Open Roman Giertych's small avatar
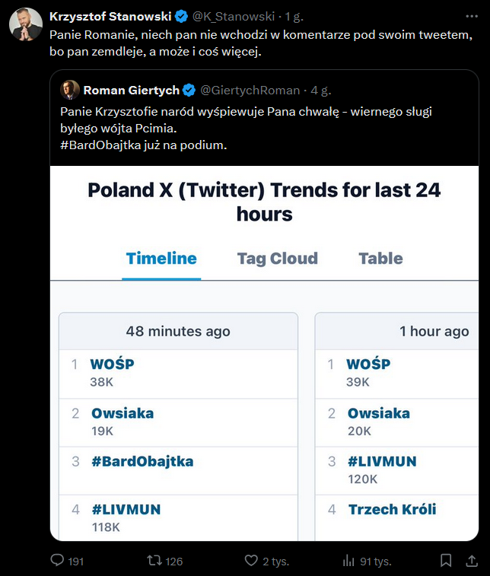Image resolution: width=490 pixels, height=576 pixels. coord(70,90)
